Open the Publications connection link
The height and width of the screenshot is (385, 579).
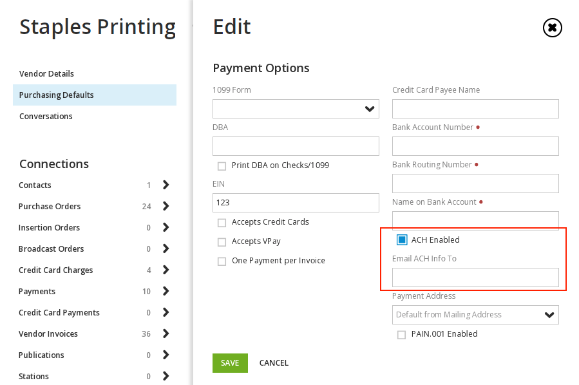coord(41,355)
